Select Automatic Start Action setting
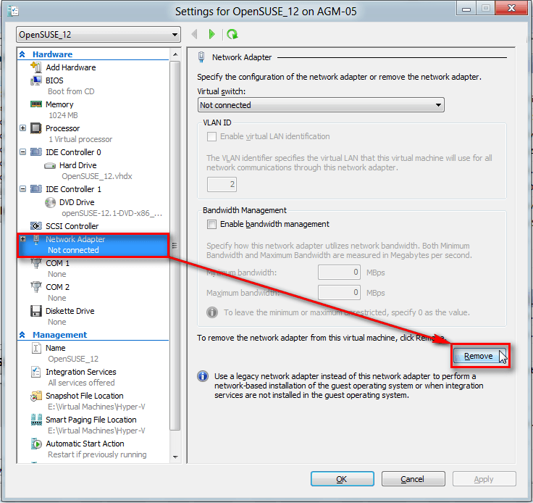Image resolution: width=533 pixels, height=503 pixels. coord(85,444)
